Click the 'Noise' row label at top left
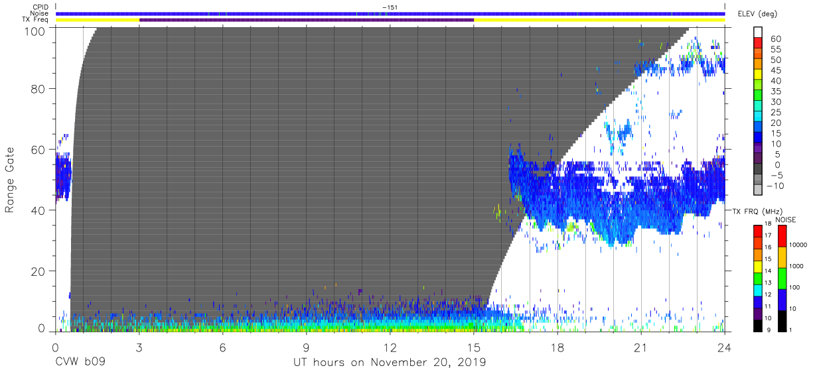 coord(40,13)
